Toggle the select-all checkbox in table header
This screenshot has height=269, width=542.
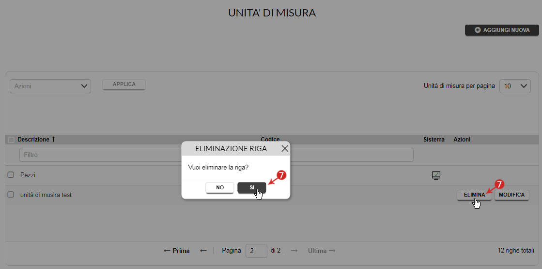pos(12,140)
